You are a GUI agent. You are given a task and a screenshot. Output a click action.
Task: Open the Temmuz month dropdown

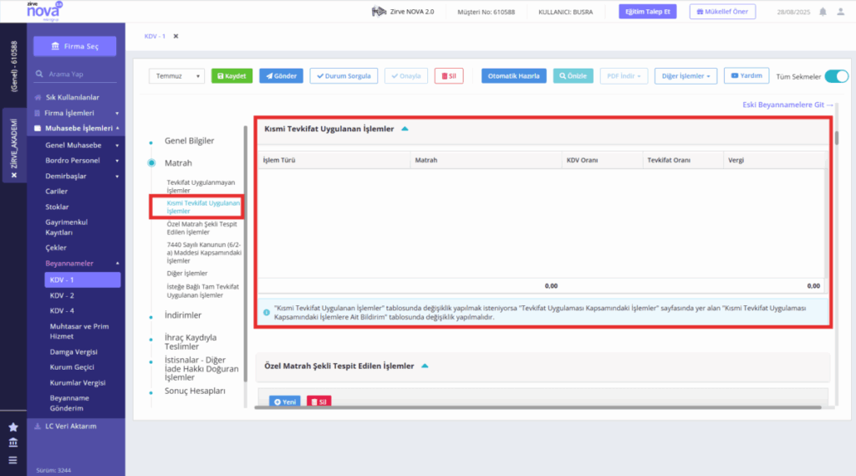click(176, 76)
